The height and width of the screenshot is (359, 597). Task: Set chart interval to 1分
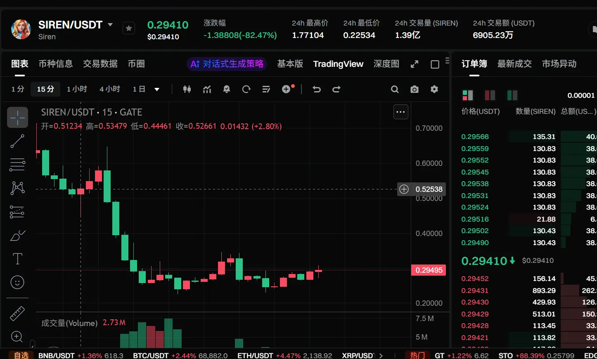pos(18,89)
